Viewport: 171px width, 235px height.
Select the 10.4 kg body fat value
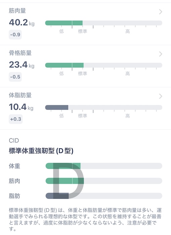coord(21,107)
